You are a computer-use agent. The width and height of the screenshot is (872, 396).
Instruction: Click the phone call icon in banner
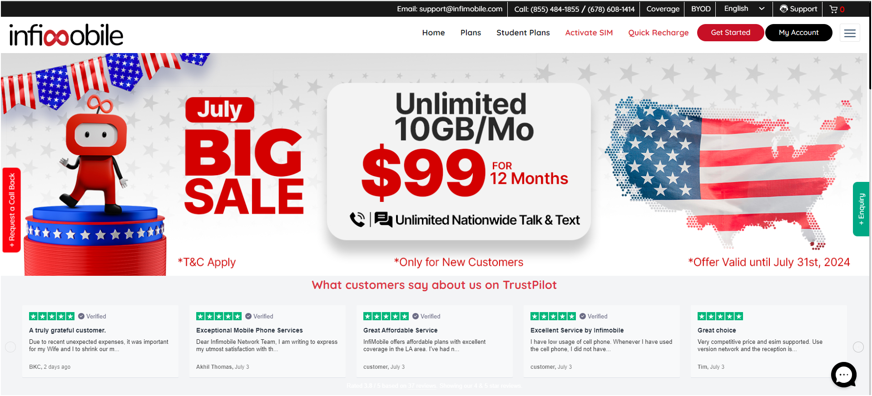(x=357, y=220)
